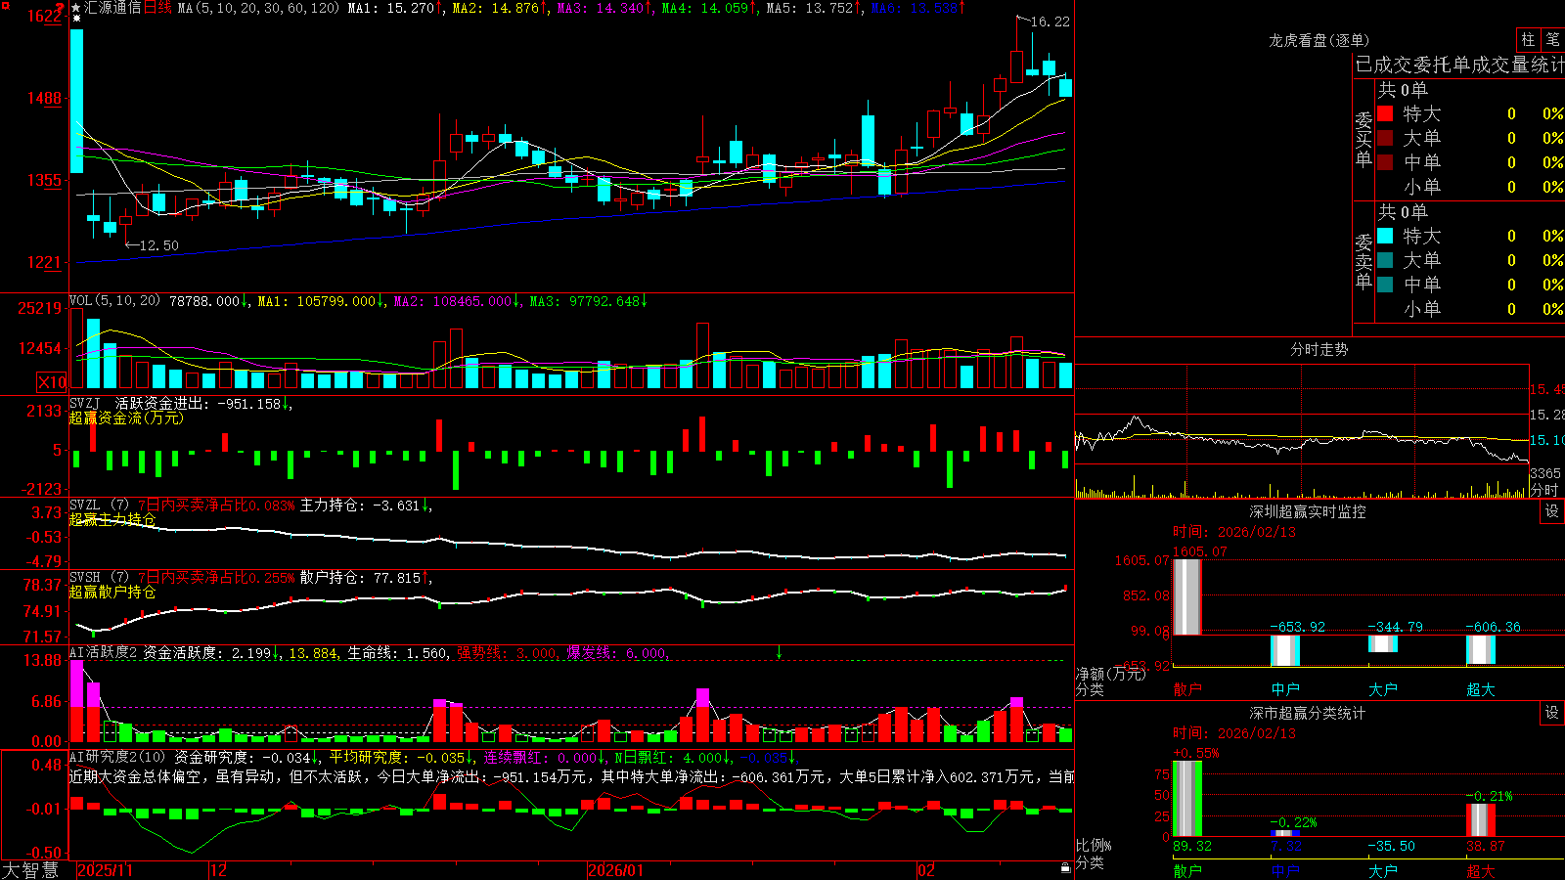Click the 委卖单 vertical label

(x=1364, y=261)
